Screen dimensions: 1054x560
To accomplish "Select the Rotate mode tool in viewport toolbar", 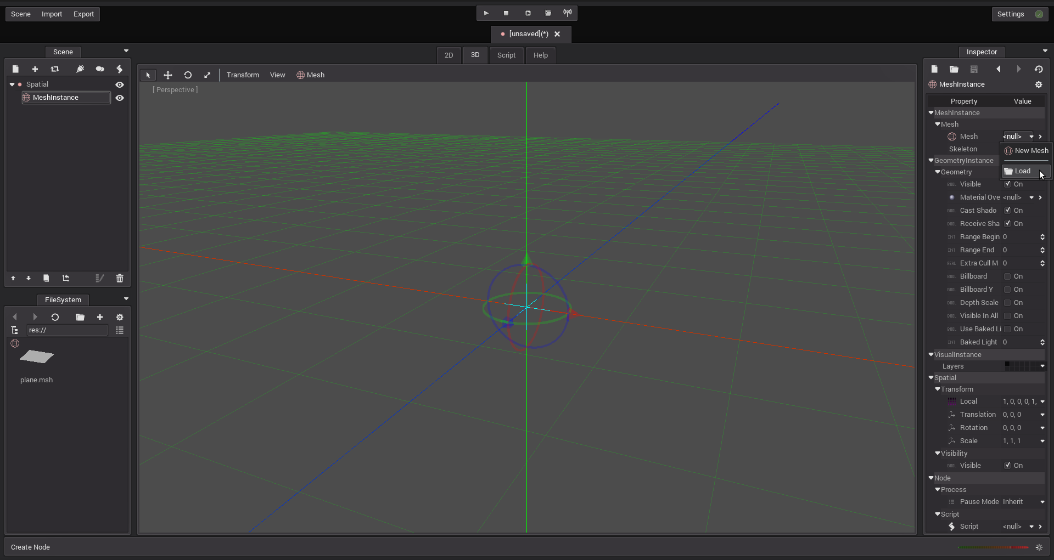I will click(188, 75).
